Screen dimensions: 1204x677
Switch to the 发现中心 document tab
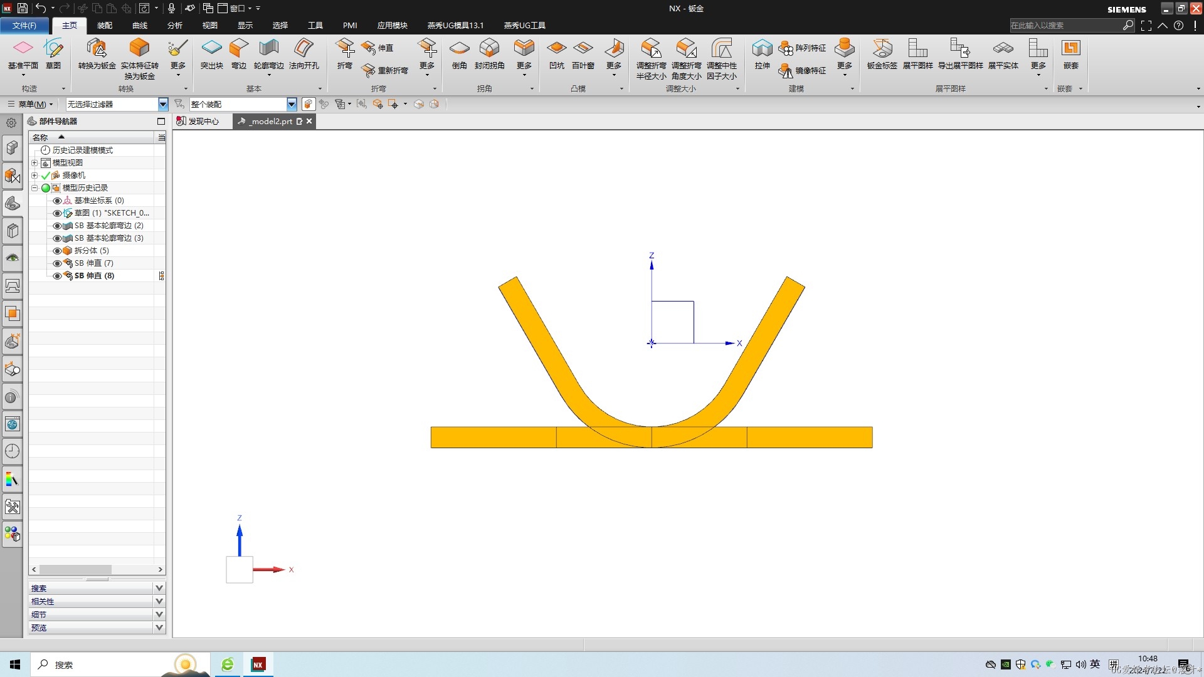tap(198, 121)
